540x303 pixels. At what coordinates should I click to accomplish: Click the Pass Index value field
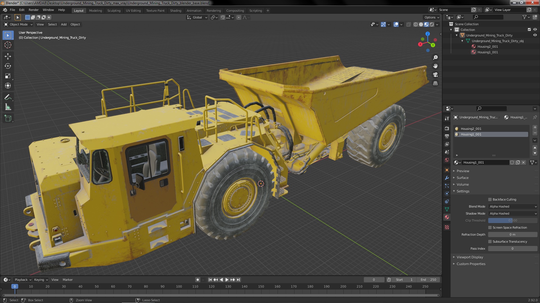[x=513, y=249]
